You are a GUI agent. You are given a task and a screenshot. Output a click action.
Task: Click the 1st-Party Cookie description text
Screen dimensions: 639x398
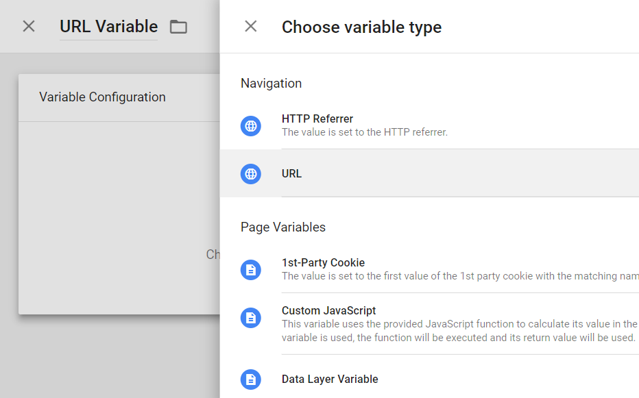click(x=459, y=276)
